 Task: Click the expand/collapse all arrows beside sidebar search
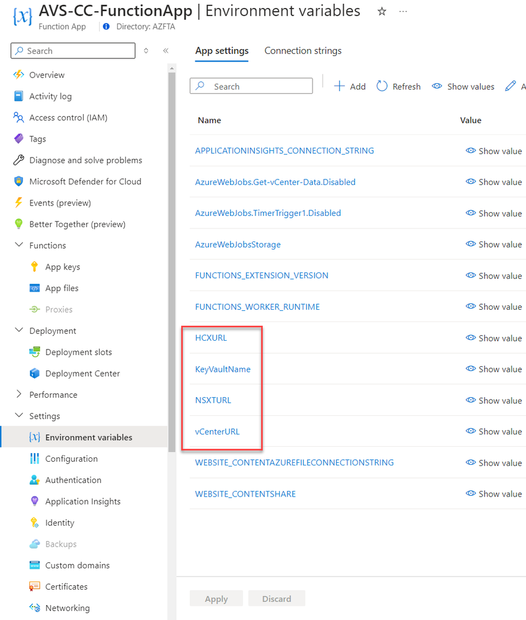click(146, 51)
